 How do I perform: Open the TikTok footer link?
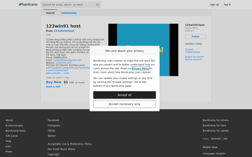coord(51,131)
